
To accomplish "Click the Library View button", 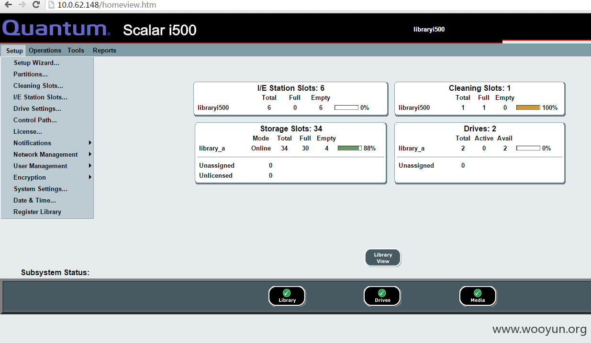I will [383, 258].
